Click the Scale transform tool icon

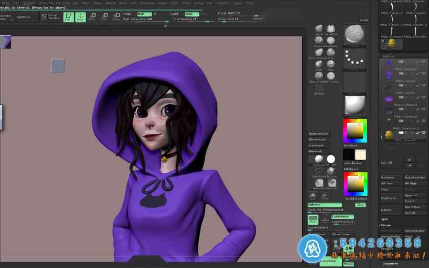pyautogui.click(x=104, y=17)
